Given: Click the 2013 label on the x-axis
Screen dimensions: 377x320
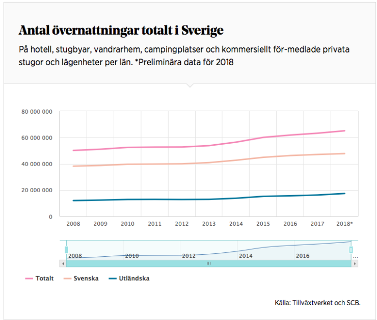Looking at the screenshot, I should click(x=209, y=224).
